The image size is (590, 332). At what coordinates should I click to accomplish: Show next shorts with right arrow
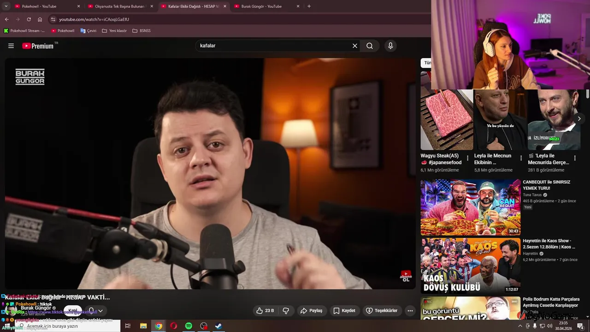pyautogui.click(x=579, y=119)
